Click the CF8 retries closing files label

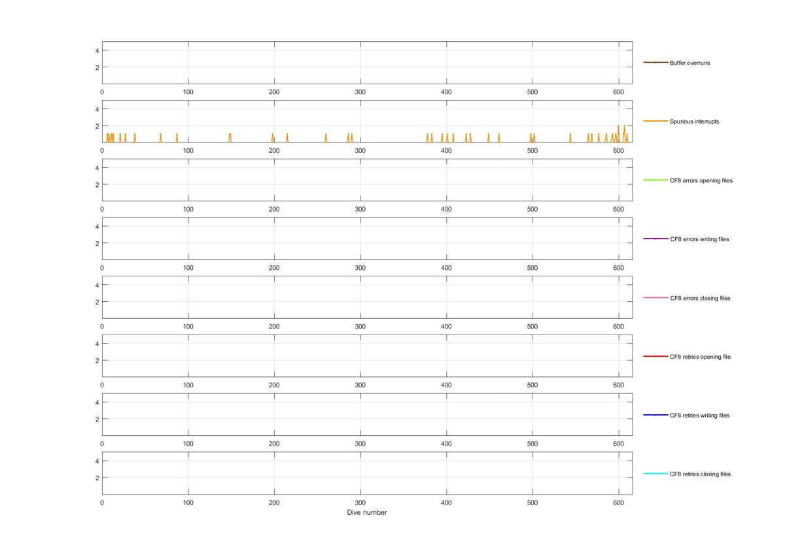click(700, 474)
